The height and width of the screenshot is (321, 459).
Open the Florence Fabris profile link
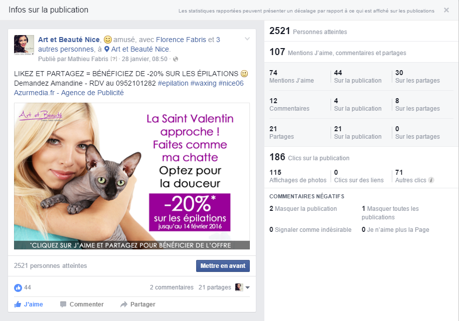pos(181,40)
